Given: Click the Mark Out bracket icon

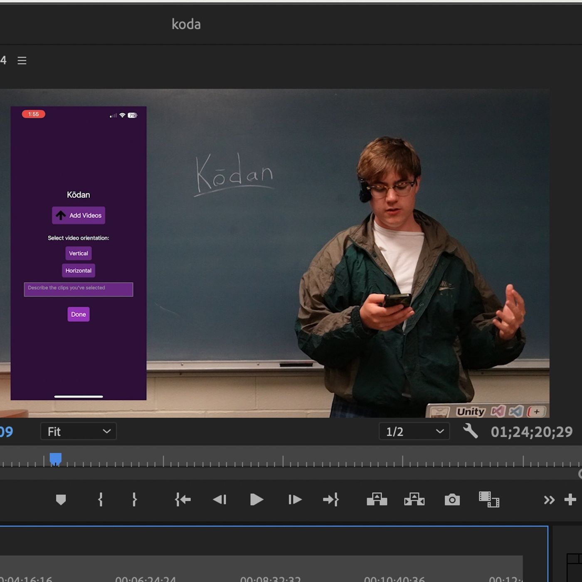Looking at the screenshot, I should coord(134,499).
